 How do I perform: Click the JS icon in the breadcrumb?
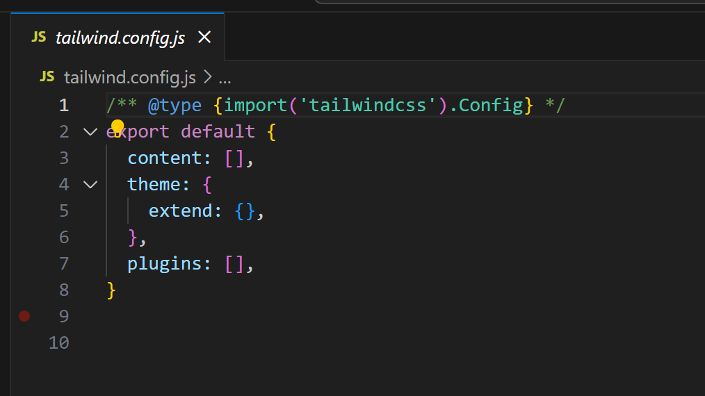coord(47,77)
